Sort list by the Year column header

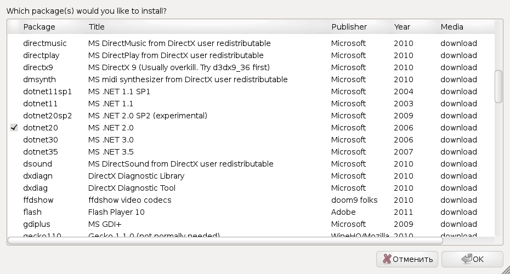point(402,27)
